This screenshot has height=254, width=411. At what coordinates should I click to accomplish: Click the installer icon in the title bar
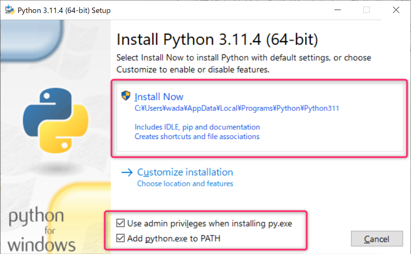click(9, 10)
